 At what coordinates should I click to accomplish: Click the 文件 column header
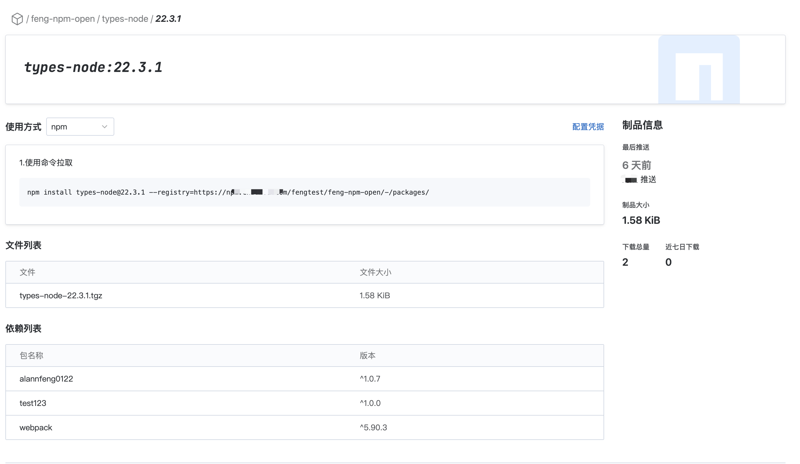[x=27, y=272]
